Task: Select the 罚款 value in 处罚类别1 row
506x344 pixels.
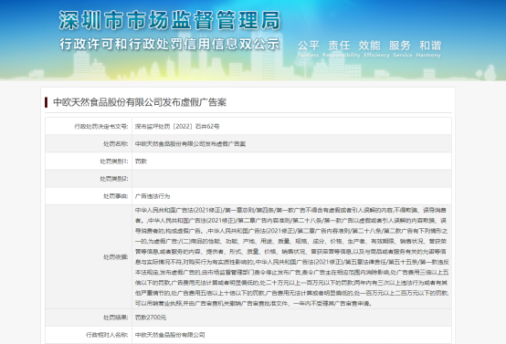Action: pos(141,162)
